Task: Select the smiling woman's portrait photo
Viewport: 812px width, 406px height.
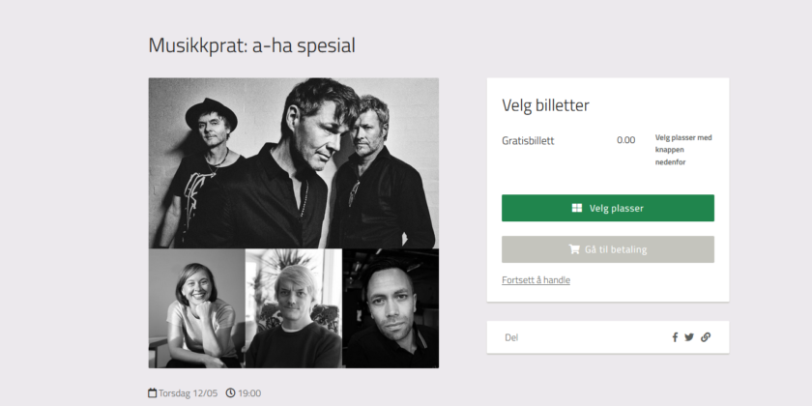Action: (196, 307)
